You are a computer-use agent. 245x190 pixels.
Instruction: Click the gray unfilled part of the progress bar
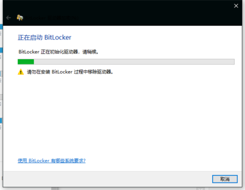(x=134, y=62)
